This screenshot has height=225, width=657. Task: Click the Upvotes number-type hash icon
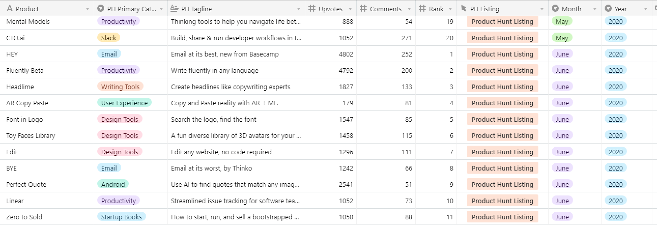[312, 8]
